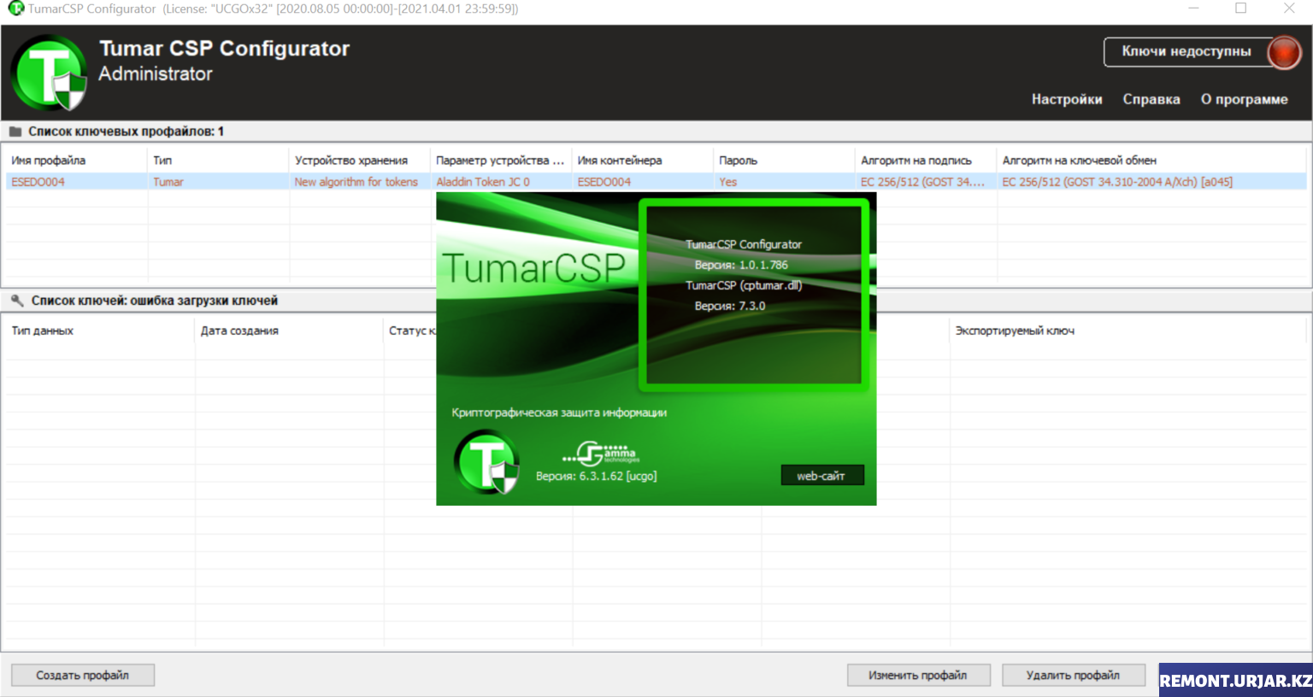Click the 'Удалить профайл' button
The image size is (1313, 697).
[x=1073, y=675]
